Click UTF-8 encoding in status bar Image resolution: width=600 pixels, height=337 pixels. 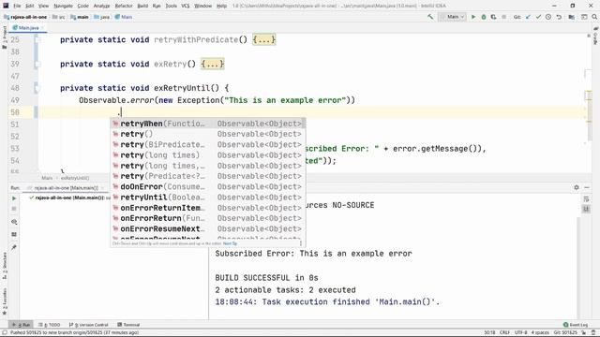pos(521,333)
